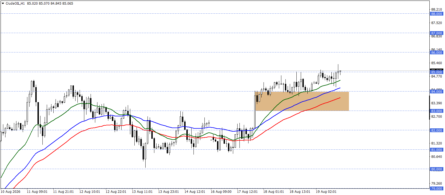Click the 80.640 price scale value
Image resolution: width=445 pixels, height=195 pixels.
pyautogui.click(x=437, y=157)
